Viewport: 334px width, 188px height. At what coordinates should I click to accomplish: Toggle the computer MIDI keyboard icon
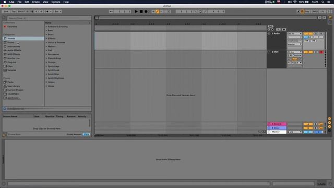303,11
